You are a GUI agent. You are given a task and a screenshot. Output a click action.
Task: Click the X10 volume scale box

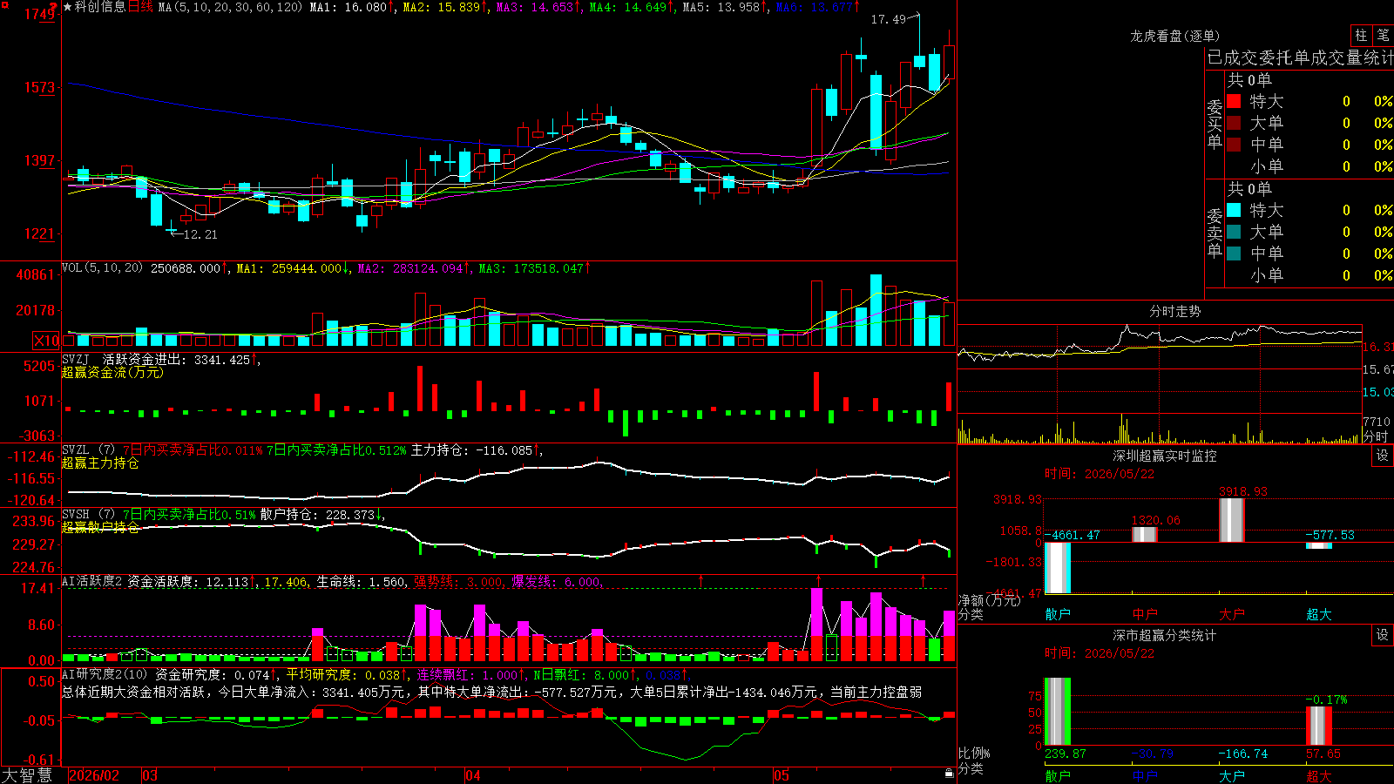tap(46, 341)
